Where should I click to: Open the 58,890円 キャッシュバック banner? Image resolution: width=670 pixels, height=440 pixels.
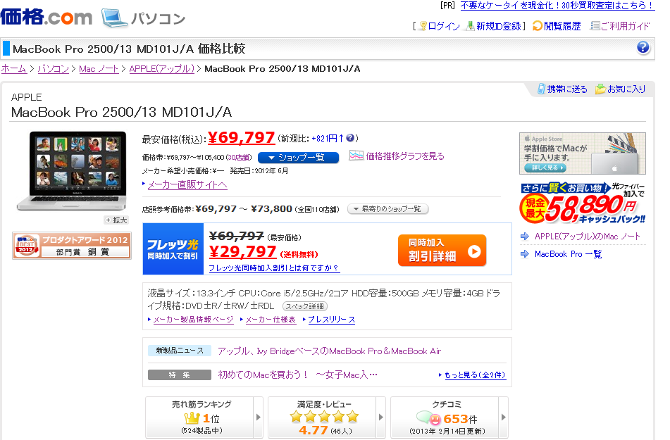(583, 203)
